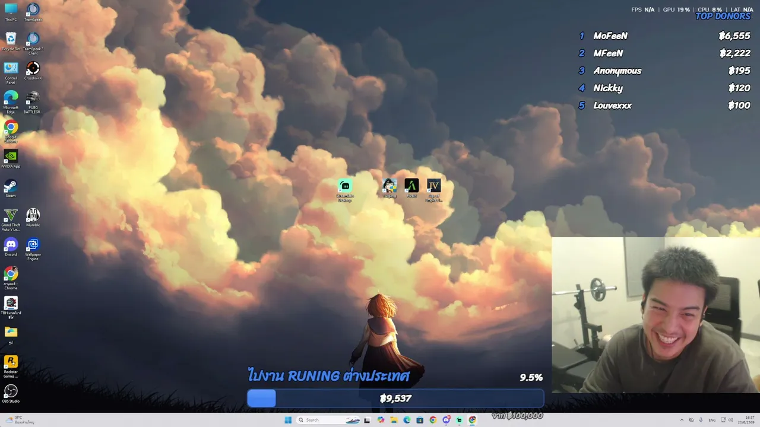
Task: Click the 9.5% goal percentage
Action: 531,378
